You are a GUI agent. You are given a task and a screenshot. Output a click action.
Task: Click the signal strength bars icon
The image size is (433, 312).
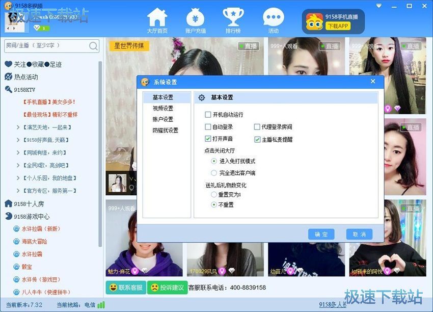(x=101, y=305)
